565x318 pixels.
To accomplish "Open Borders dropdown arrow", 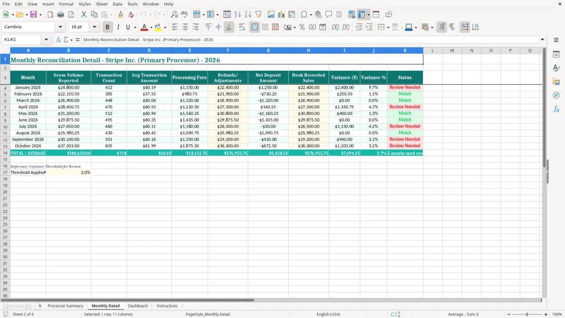I will (x=389, y=27).
